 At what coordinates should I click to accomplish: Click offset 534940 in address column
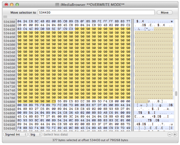(x=9, y=128)
